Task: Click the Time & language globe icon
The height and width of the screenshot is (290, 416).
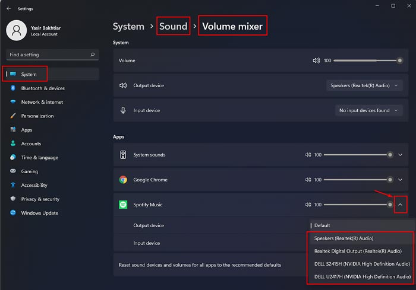Action: click(x=13, y=157)
